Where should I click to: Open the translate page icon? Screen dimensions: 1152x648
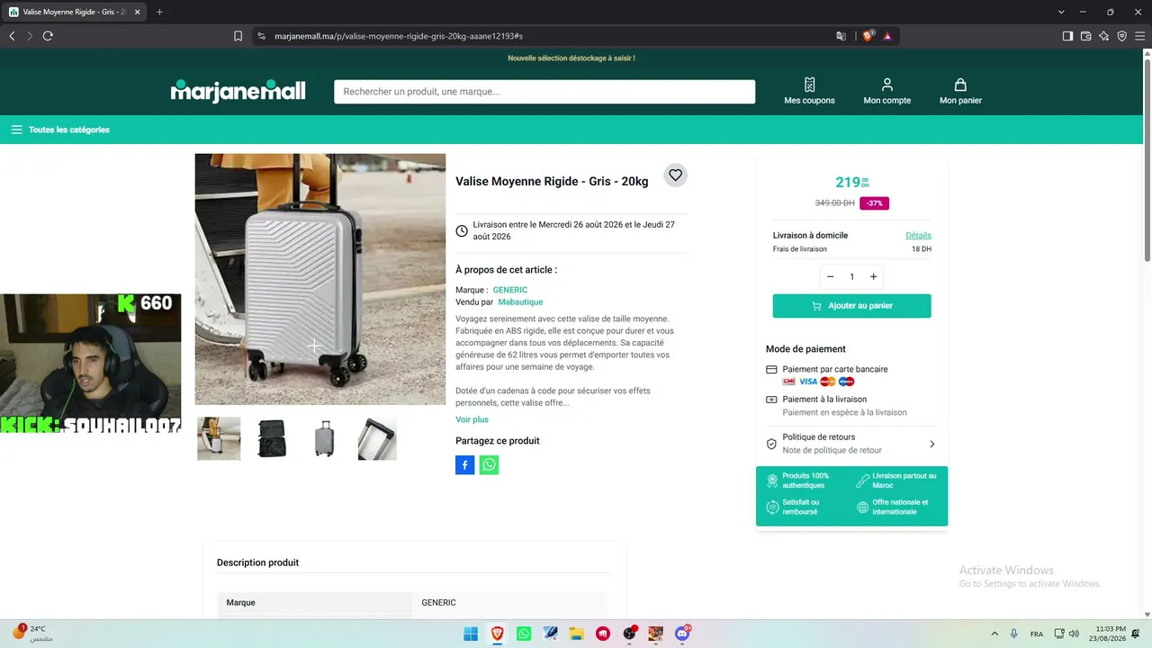841,36
